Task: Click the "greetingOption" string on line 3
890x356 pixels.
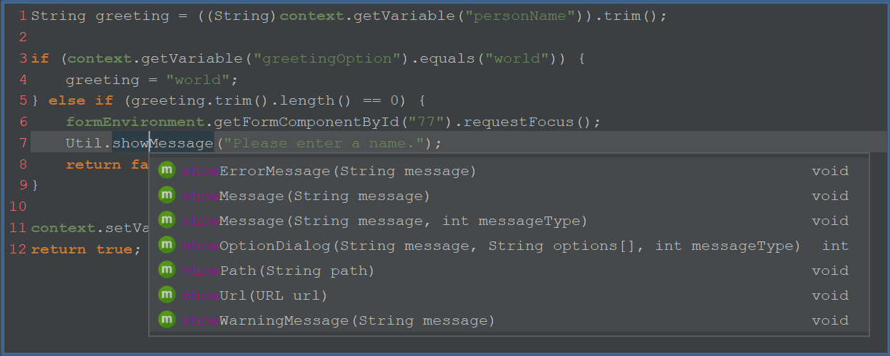Action: pyautogui.click(x=328, y=58)
